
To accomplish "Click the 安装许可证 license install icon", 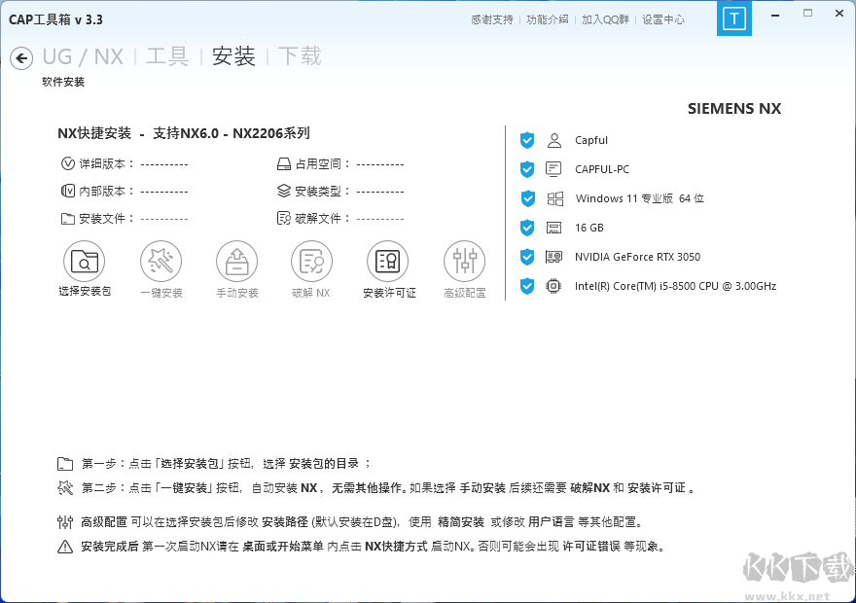I will pos(388,261).
